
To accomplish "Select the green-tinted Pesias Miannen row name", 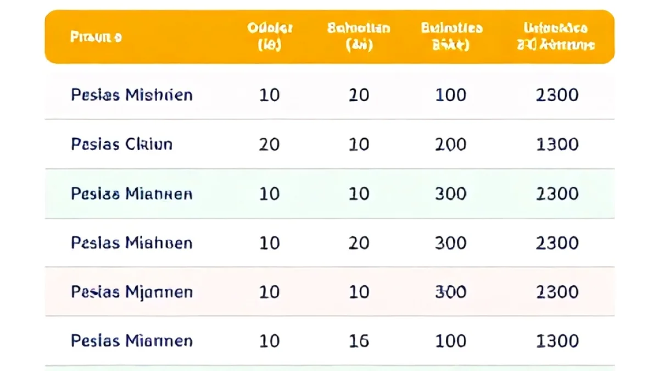I will pos(132,193).
